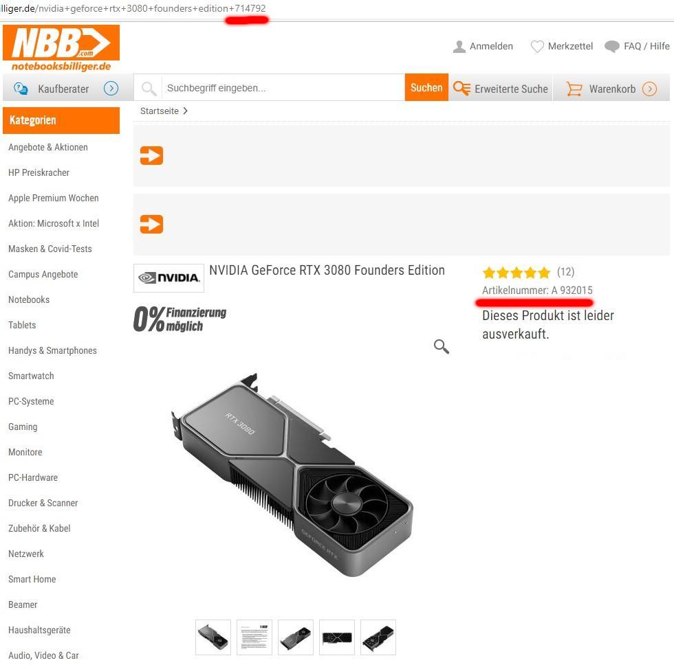
Task: Click the NVIDIA brand logo
Action: coord(169,277)
